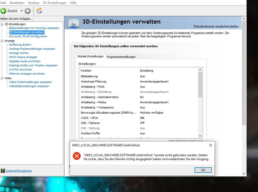Image resolution: width=258 pixels, height=192 pixels.
Task: Open the Systeminformationen link
Action: [x=19, y=171]
